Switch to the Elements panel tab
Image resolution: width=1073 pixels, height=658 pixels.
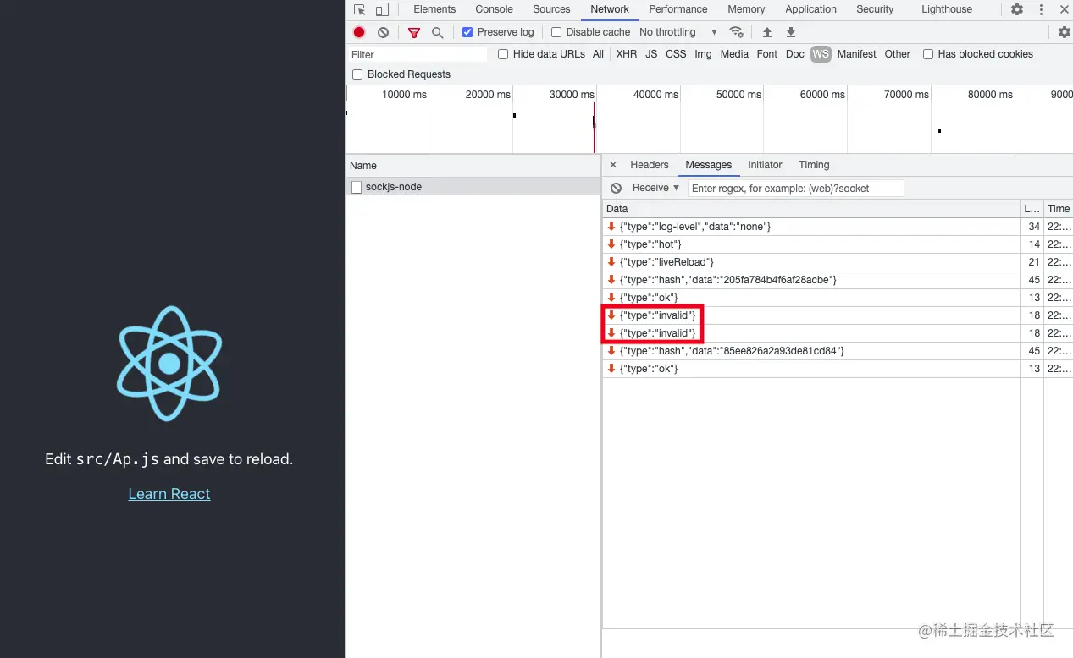click(434, 9)
